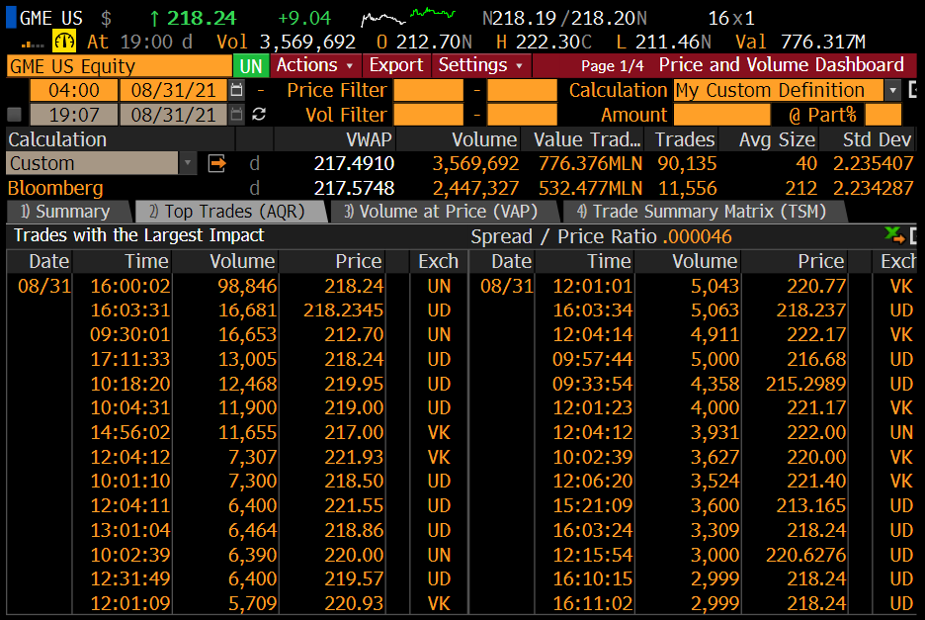Open the start date calendar picker
This screenshot has width=925, height=620.
click(x=236, y=90)
